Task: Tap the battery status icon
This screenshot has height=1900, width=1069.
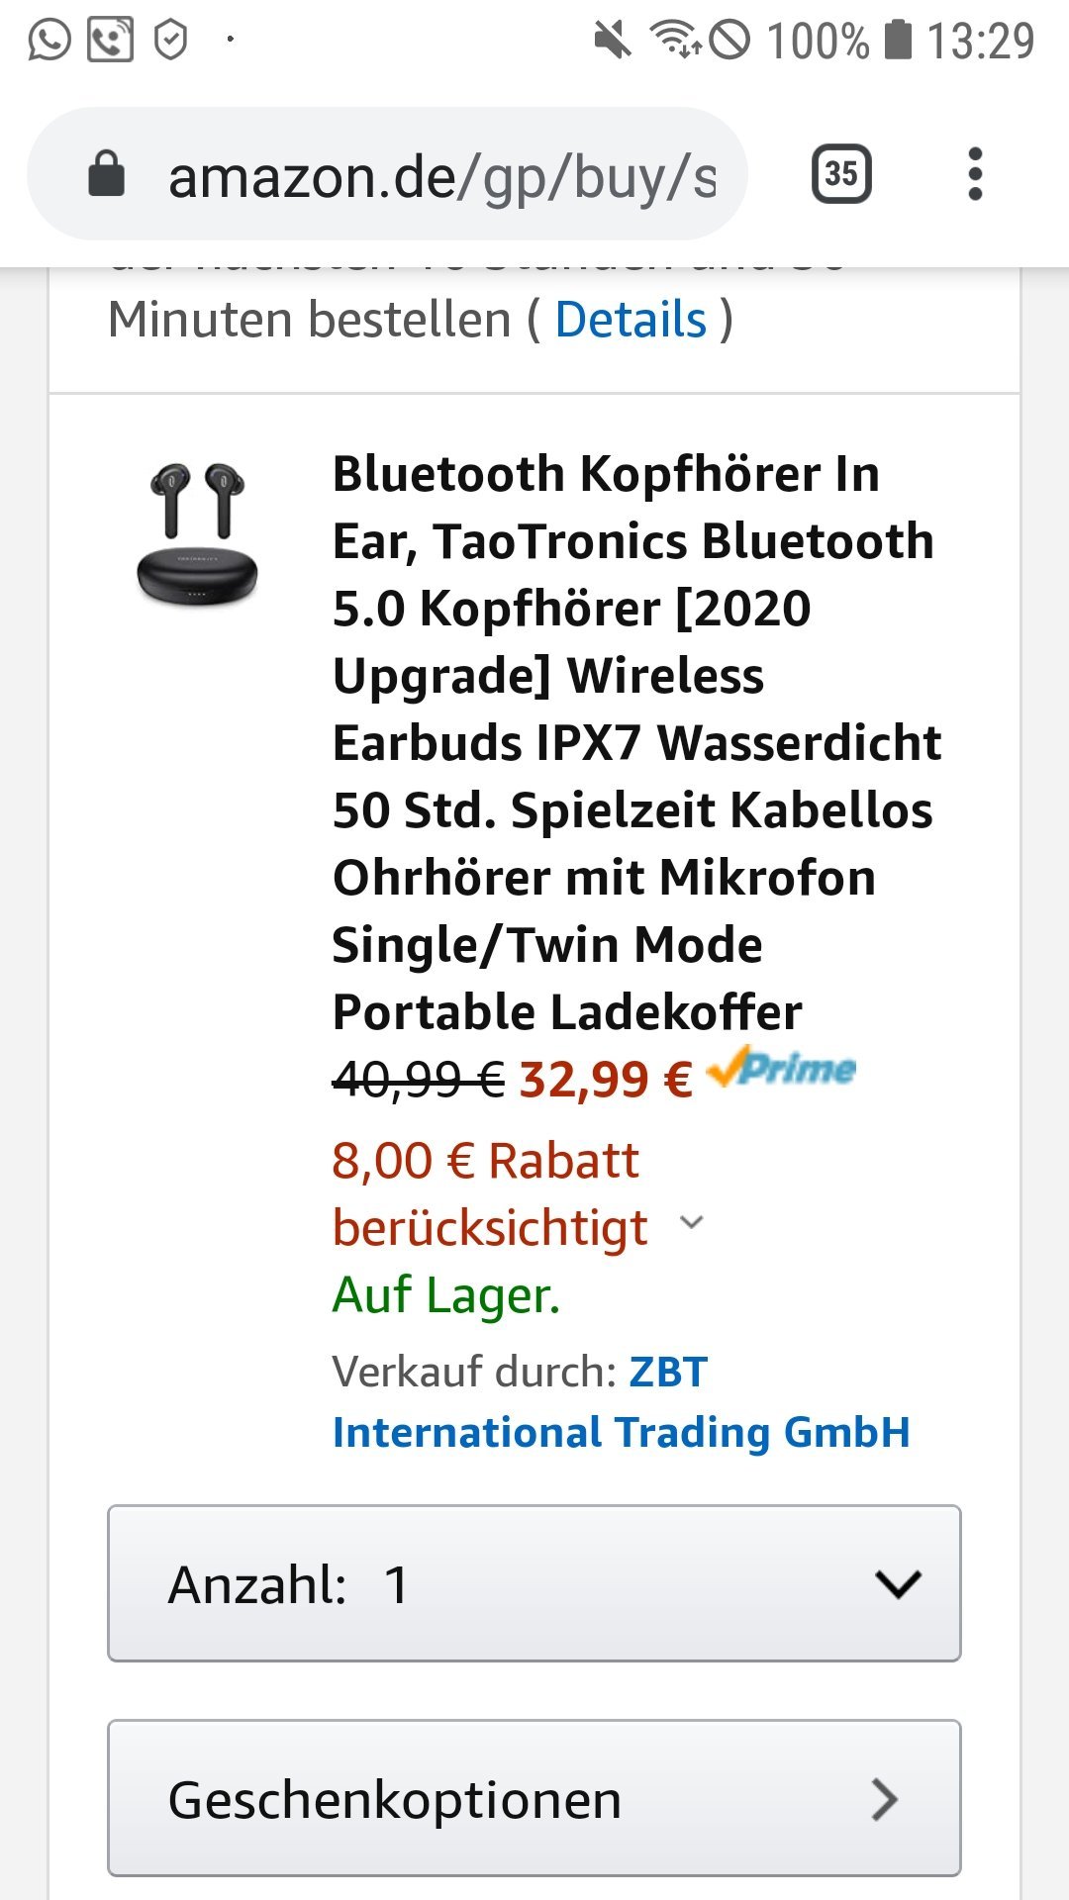Action: click(x=898, y=41)
